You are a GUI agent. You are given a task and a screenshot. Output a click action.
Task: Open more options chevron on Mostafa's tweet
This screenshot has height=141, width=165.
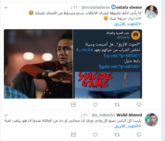click(x=6, y=8)
